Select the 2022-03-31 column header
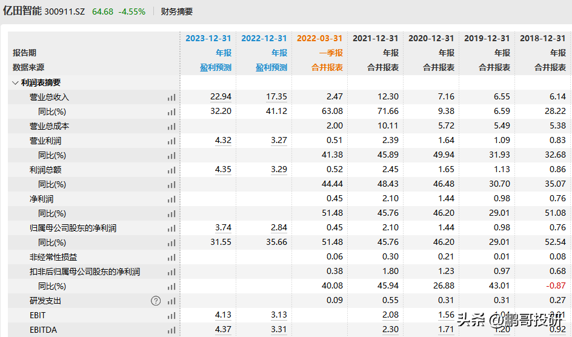The height and width of the screenshot is (337, 572). pyautogui.click(x=320, y=38)
